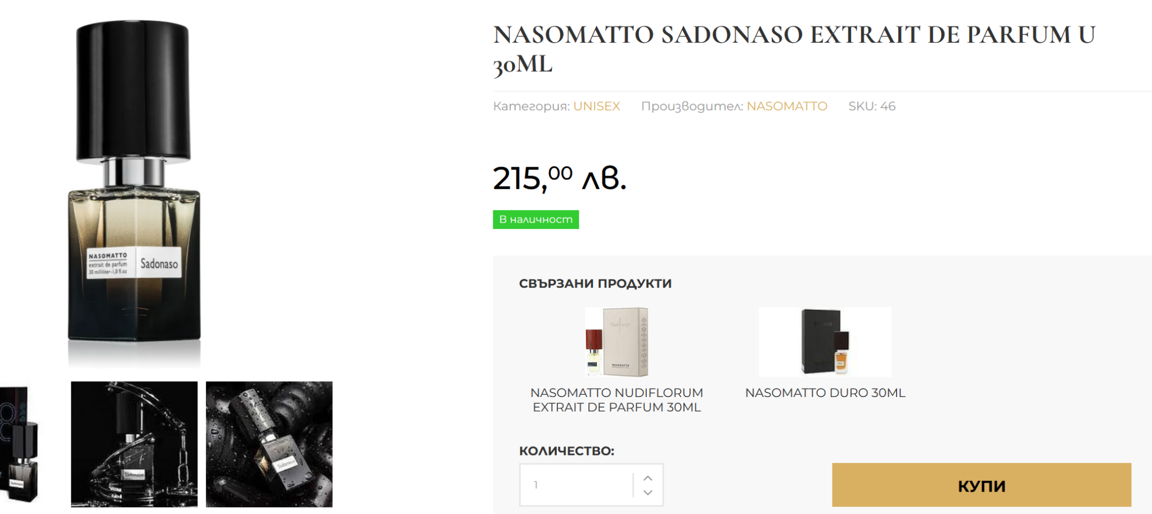The height and width of the screenshot is (514, 1152).
Task: Open the NASOMATTO manufacturer link
Action: (786, 106)
